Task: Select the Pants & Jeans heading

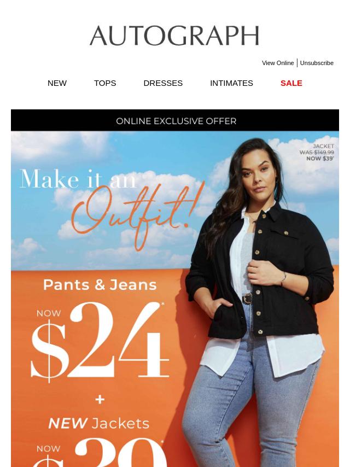Action: click(100, 285)
